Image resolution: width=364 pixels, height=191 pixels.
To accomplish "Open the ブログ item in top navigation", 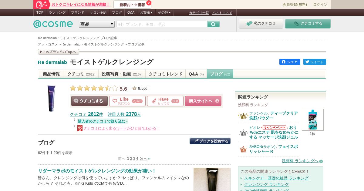I will pos(117,12).
